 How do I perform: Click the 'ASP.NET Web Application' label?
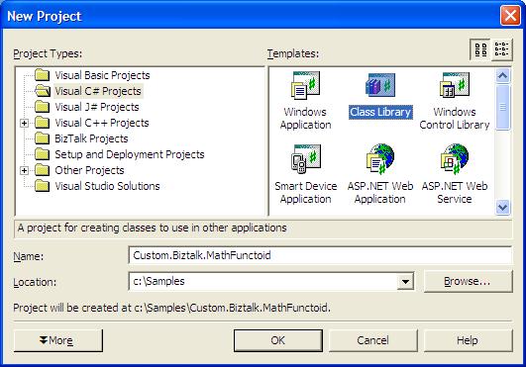(x=380, y=193)
